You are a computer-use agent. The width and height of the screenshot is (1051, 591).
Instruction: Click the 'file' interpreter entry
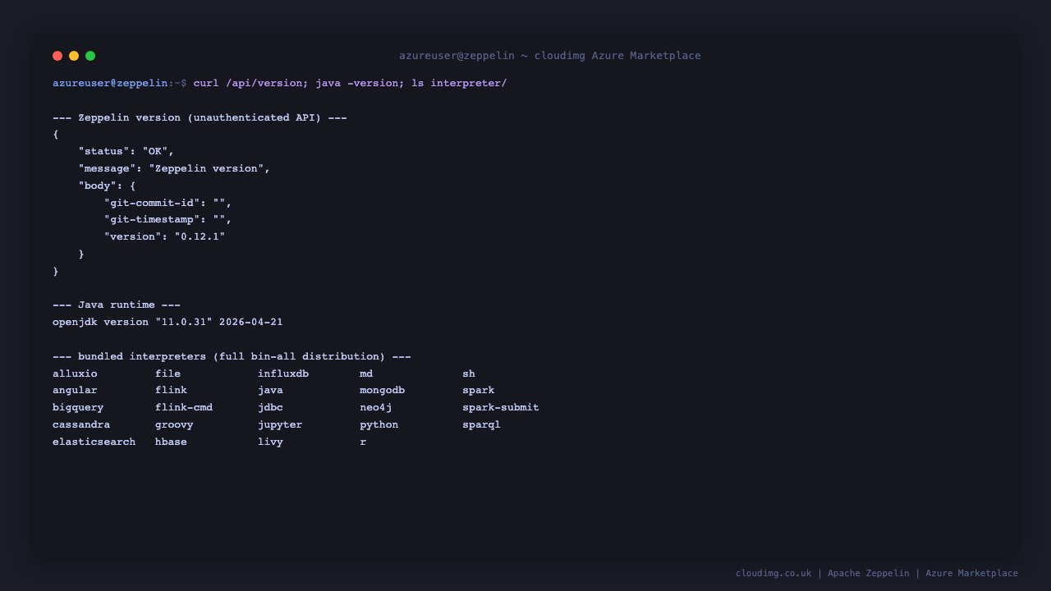pos(168,373)
